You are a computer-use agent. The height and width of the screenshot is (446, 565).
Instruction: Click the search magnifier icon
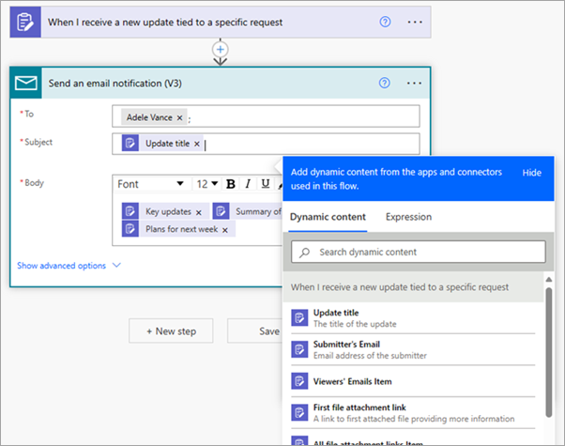coord(304,252)
